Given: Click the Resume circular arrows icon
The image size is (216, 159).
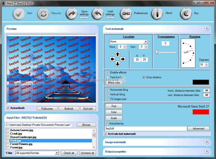Looking at the screenshot, I should tap(43, 13).
